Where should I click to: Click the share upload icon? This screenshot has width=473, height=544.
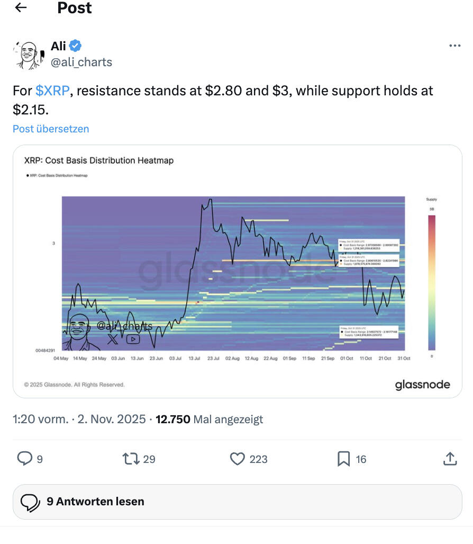tap(450, 459)
